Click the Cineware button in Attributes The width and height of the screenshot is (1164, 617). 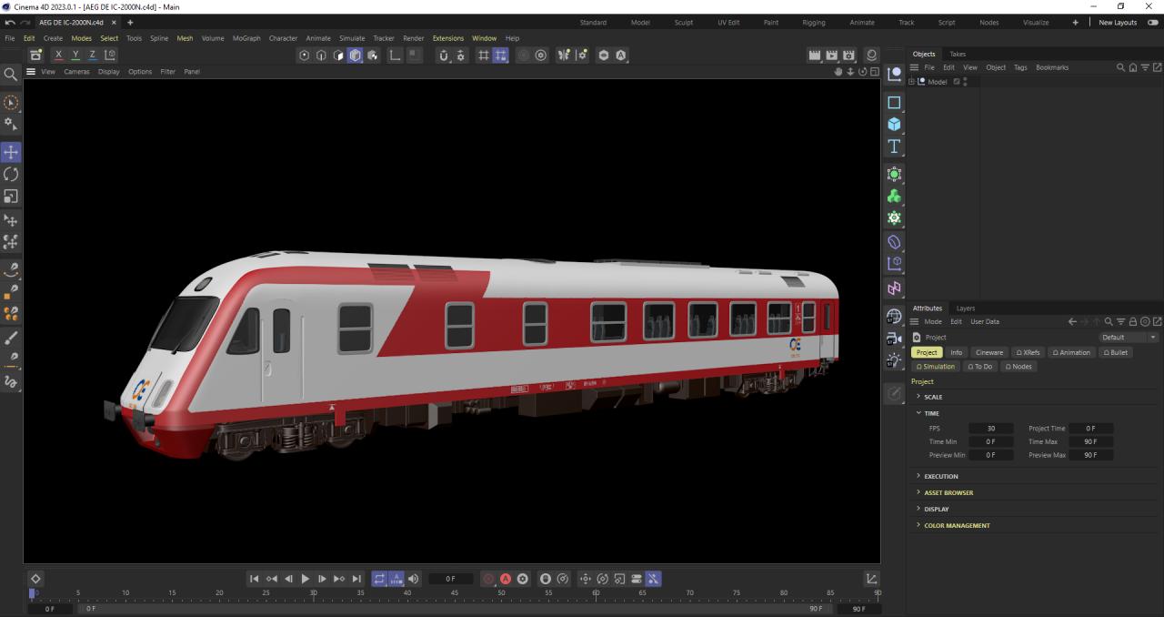tap(988, 352)
